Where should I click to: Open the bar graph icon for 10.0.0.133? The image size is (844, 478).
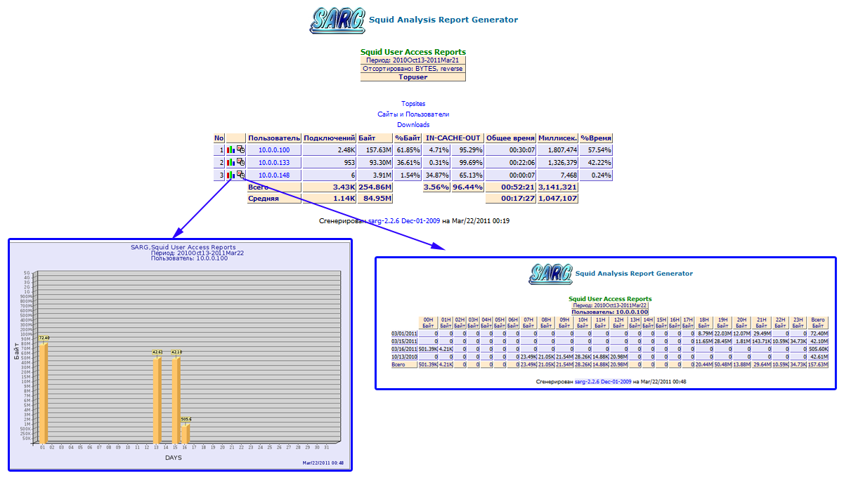(231, 162)
